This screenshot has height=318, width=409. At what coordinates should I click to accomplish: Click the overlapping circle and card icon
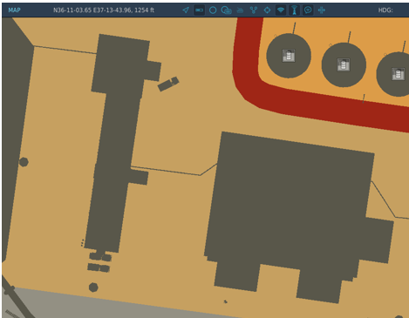[x=227, y=10]
